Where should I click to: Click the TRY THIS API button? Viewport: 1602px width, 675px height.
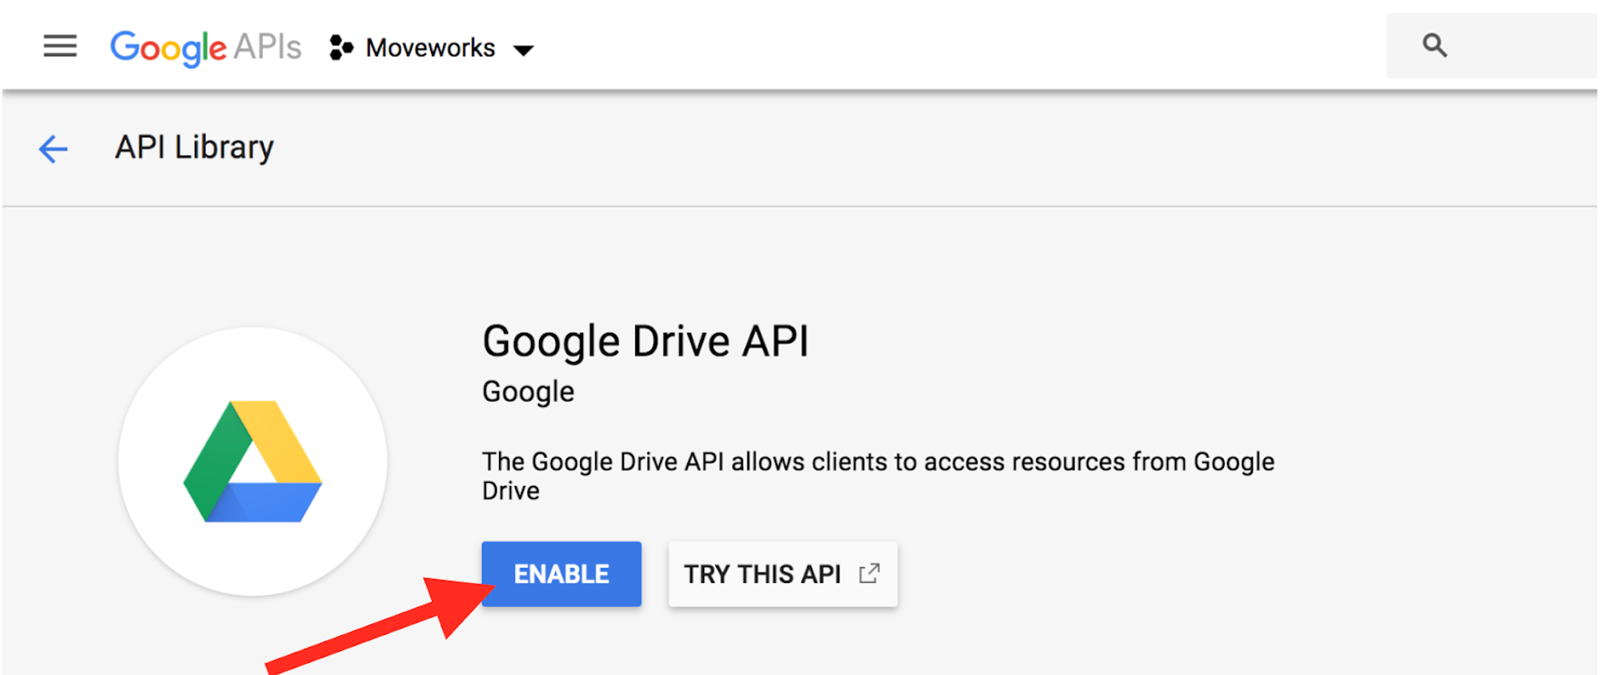point(783,574)
